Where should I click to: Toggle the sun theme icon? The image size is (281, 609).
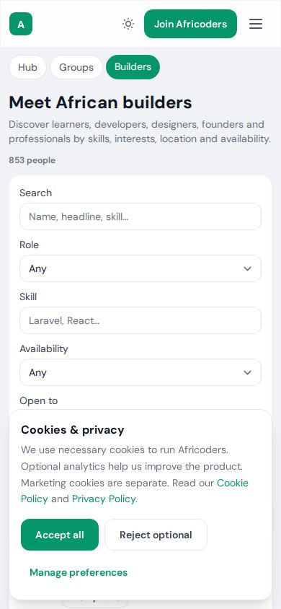[128, 24]
